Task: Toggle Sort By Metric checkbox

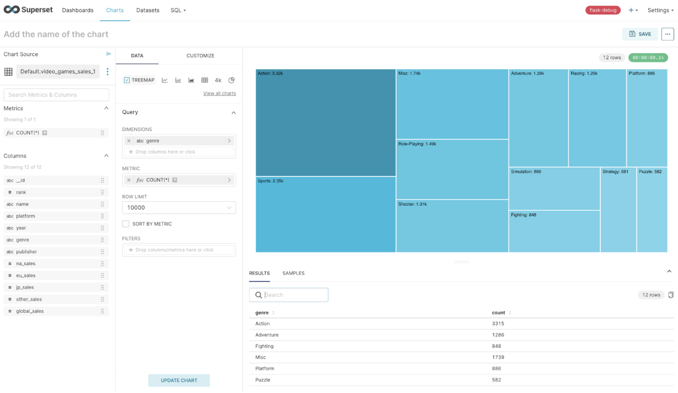Action: click(126, 224)
